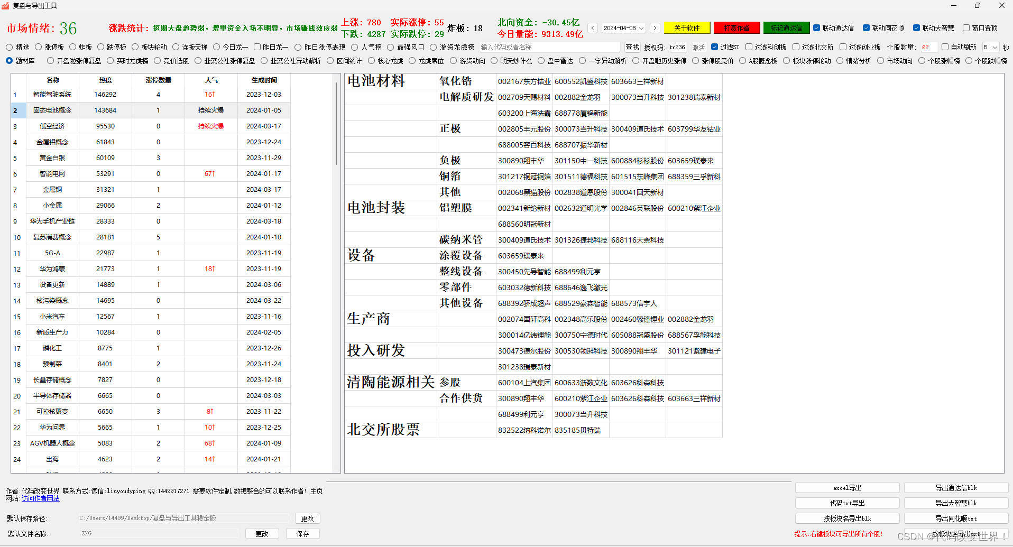Select the 竞价选股 radio option
Image resolution: width=1013 pixels, height=547 pixels.
[x=157, y=61]
